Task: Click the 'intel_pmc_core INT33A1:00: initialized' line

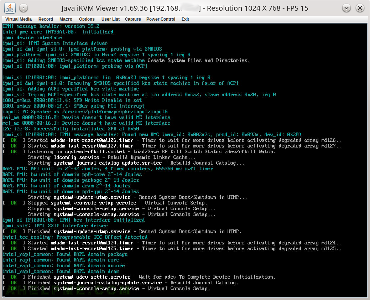Action: pos(58,32)
